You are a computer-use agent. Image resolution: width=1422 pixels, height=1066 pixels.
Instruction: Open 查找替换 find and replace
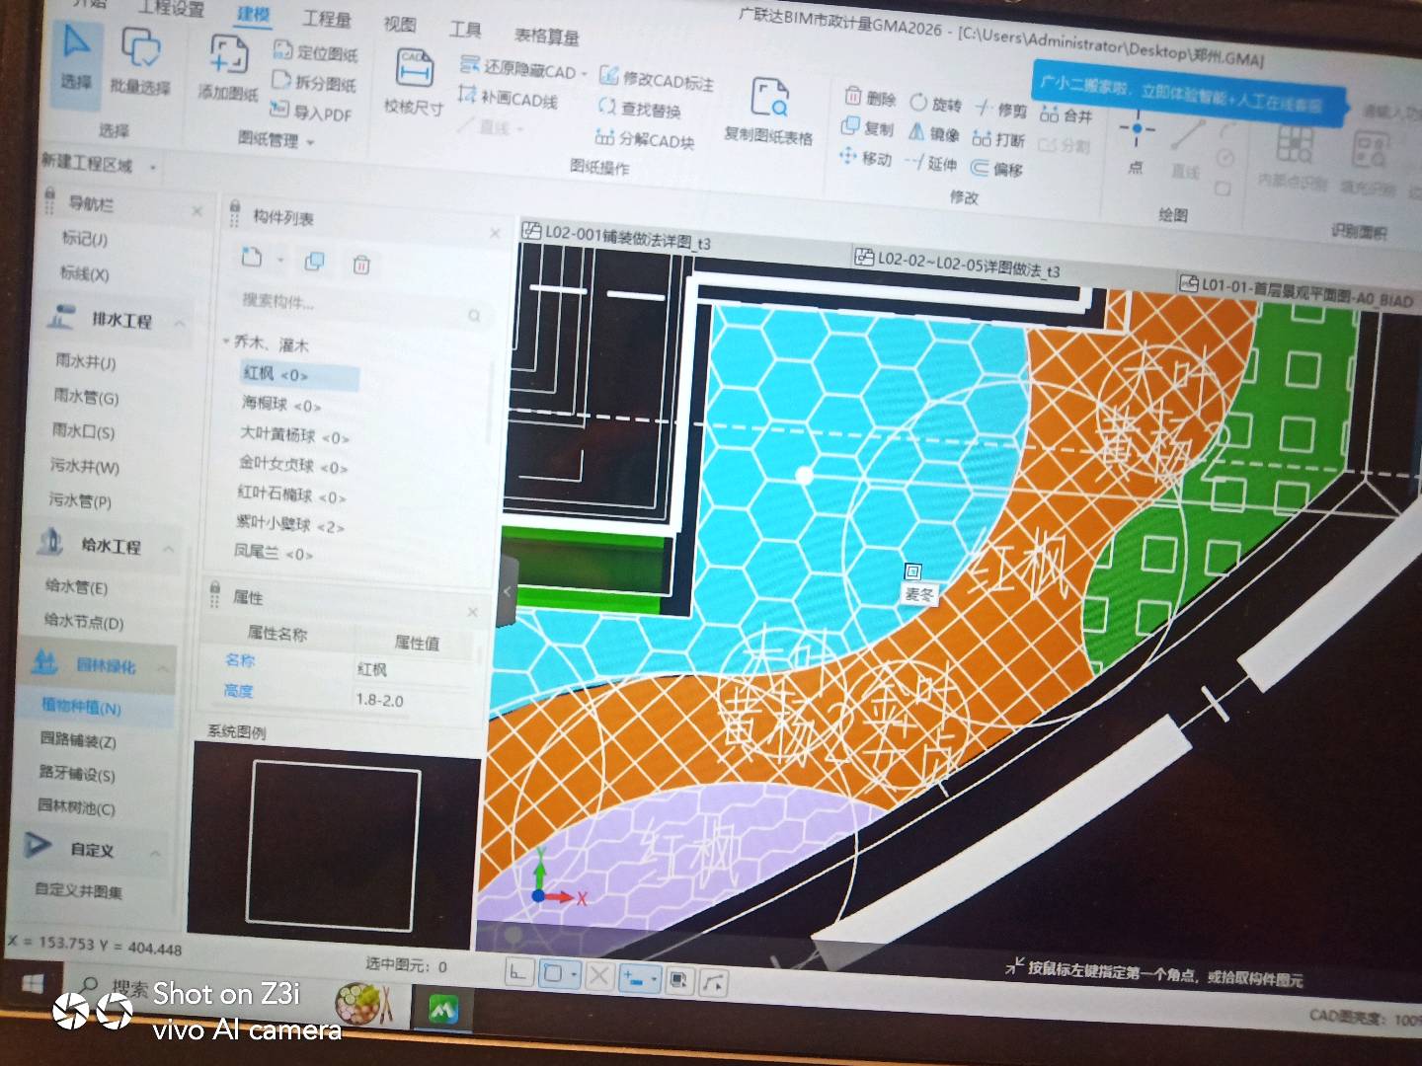pos(640,109)
